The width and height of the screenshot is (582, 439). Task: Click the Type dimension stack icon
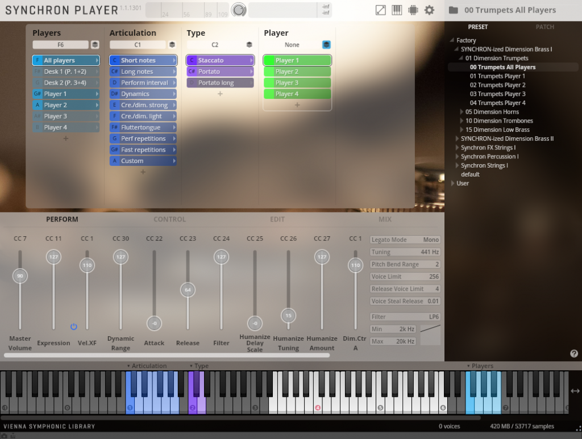click(250, 44)
